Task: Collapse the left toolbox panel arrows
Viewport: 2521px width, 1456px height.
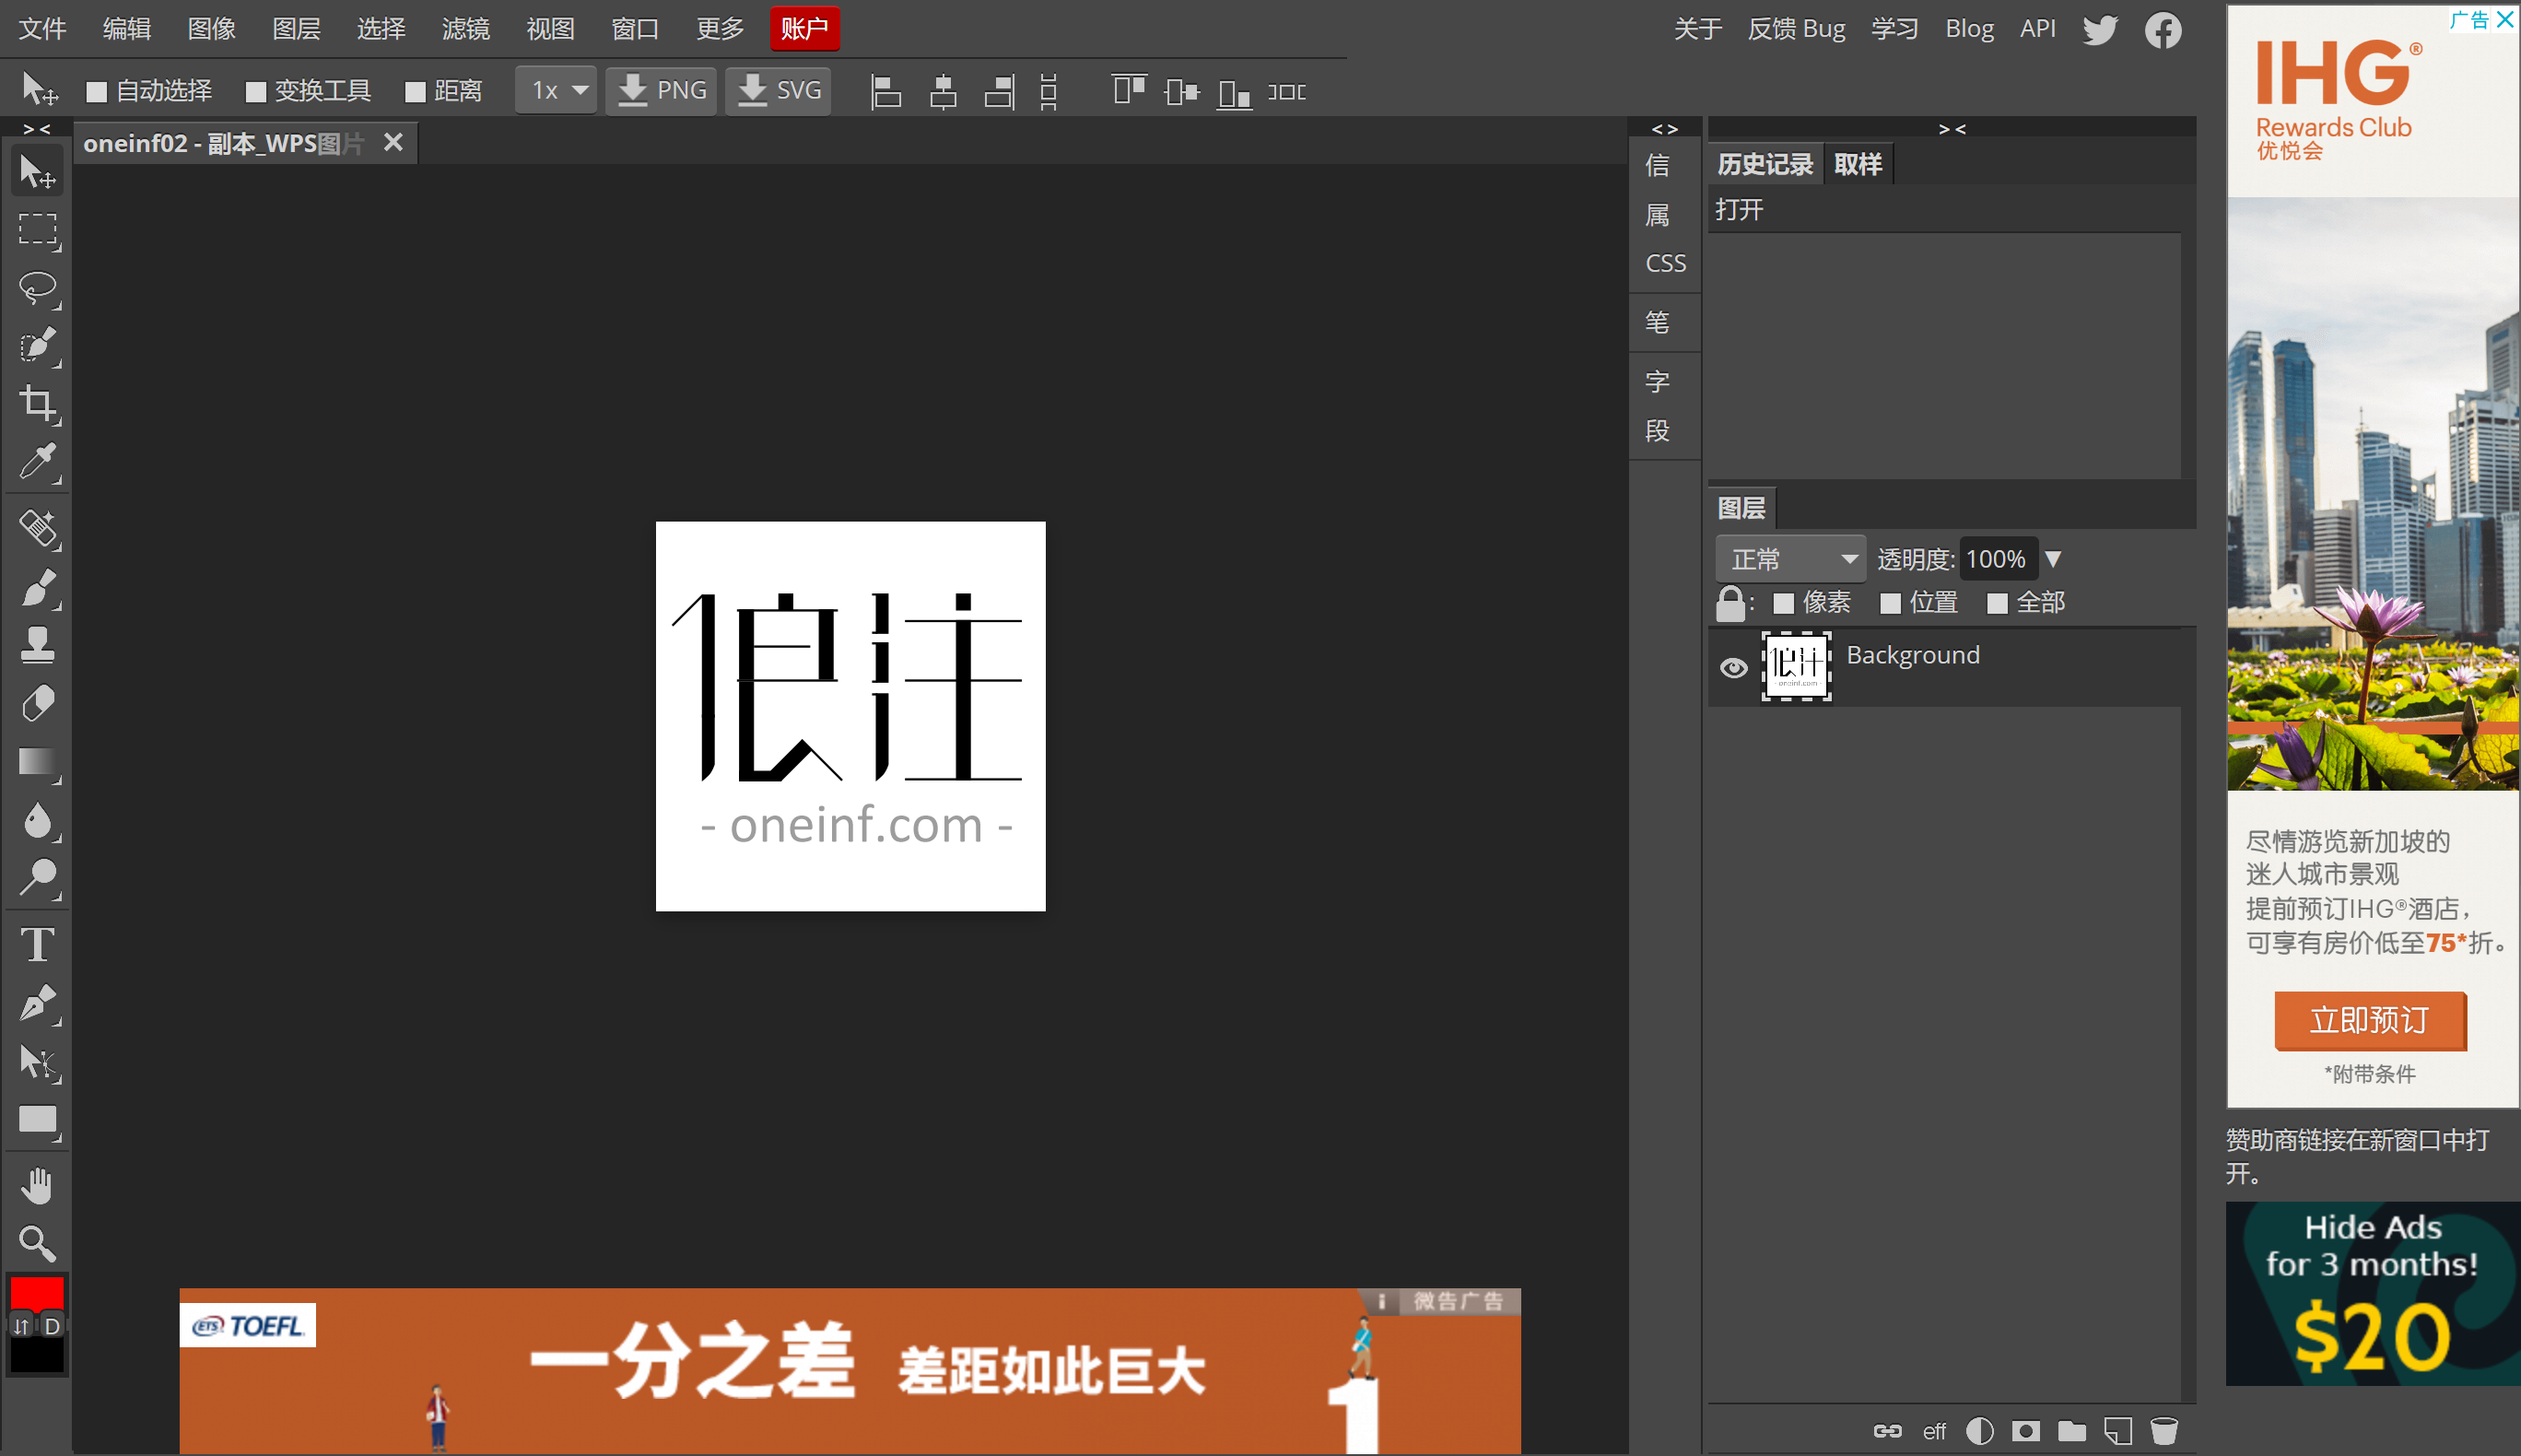Action: 37,128
